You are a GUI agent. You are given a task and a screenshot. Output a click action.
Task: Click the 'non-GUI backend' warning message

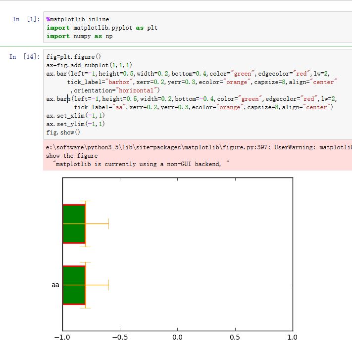141,164
